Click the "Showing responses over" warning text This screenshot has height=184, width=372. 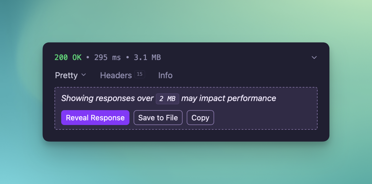pyautogui.click(x=107, y=98)
